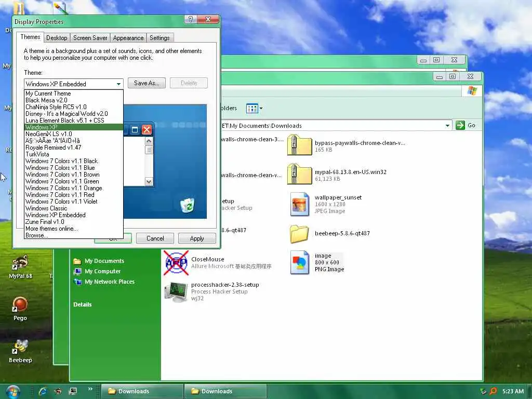Choose Disney - It's a Magical World theme
The width and height of the screenshot is (532, 399).
(74, 114)
